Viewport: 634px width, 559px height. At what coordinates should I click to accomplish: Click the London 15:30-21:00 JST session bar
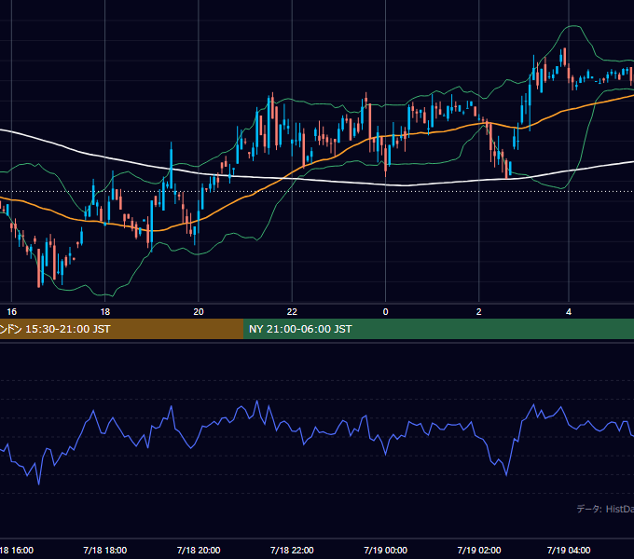pyautogui.click(x=122, y=329)
